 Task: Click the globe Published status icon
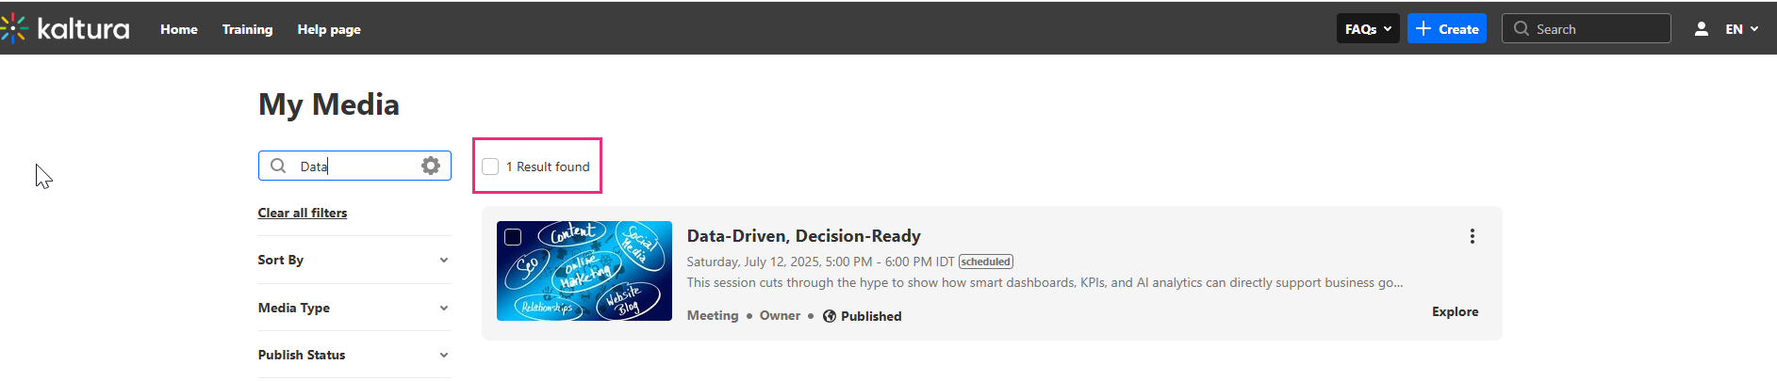click(x=830, y=316)
